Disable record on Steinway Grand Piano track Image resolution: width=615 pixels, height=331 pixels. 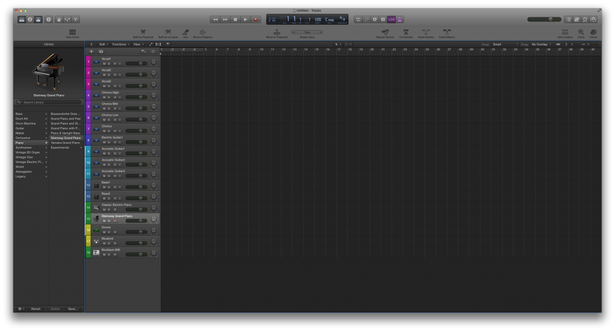[x=115, y=221]
